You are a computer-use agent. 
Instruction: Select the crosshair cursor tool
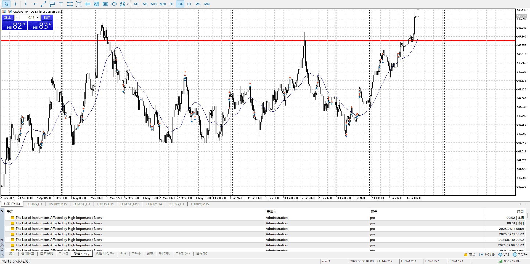tap(15, 4)
